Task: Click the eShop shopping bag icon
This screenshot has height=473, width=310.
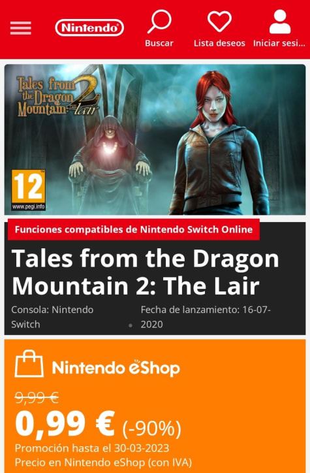Action: 29,363
